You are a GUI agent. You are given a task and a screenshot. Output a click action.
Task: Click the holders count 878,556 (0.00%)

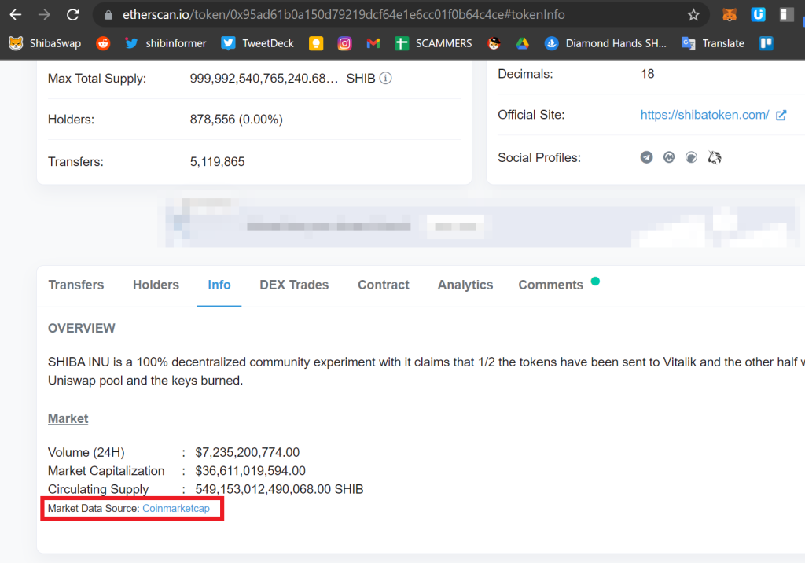pyautogui.click(x=236, y=120)
